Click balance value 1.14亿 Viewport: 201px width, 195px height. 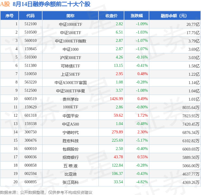(194, 83)
